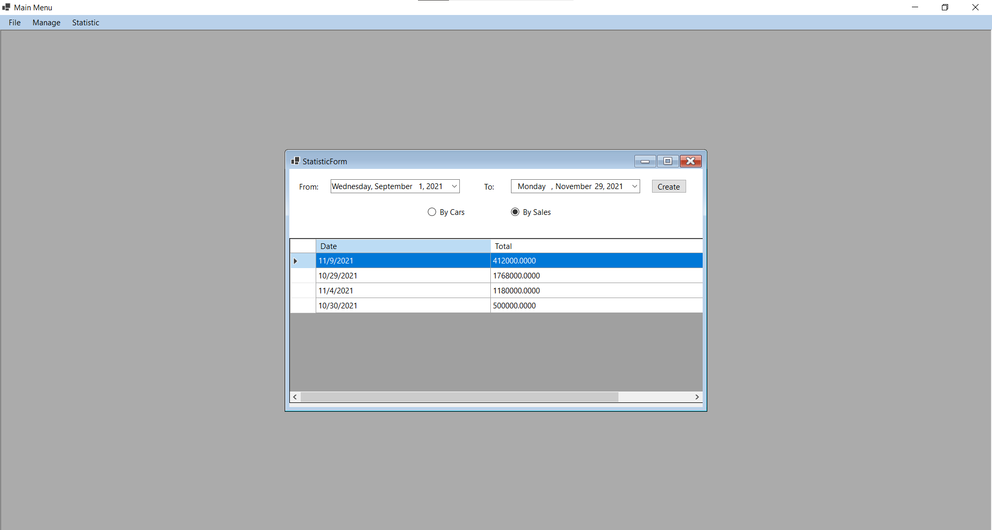Click the Main Menu application icon

6,7
